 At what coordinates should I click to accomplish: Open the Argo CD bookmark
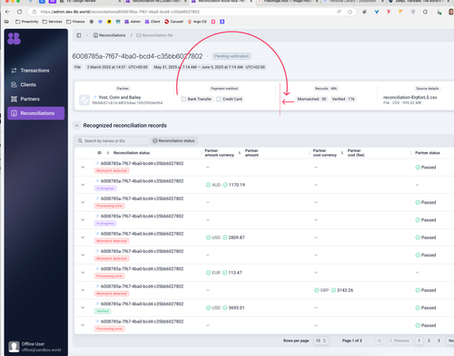click(197, 22)
